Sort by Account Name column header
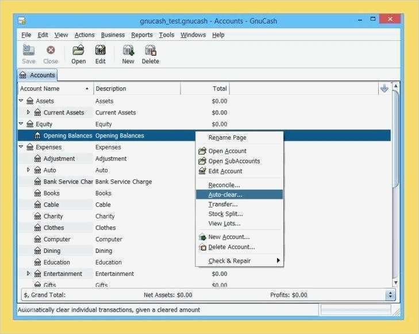Image resolution: width=419 pixels, height=334 pixels. (56, 89)
